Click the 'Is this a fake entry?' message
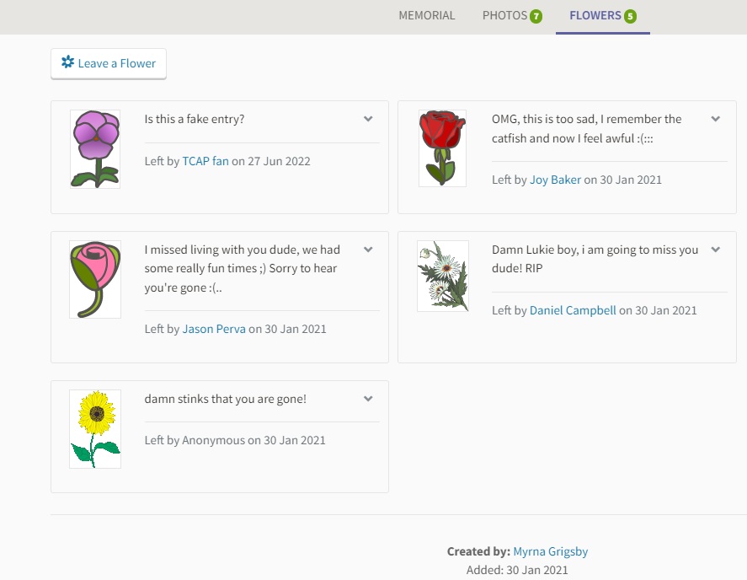This screenshot has width=747, height=580. [x=195, y=119]
